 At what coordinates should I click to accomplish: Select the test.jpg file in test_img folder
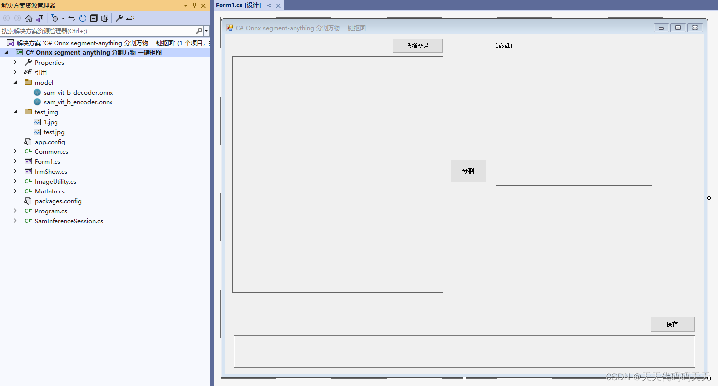pyautogui.click(x=54, y=132)
